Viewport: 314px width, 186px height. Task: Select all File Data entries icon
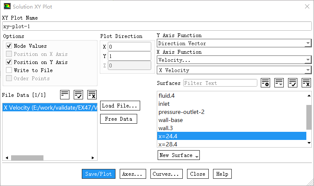point(78,94)
